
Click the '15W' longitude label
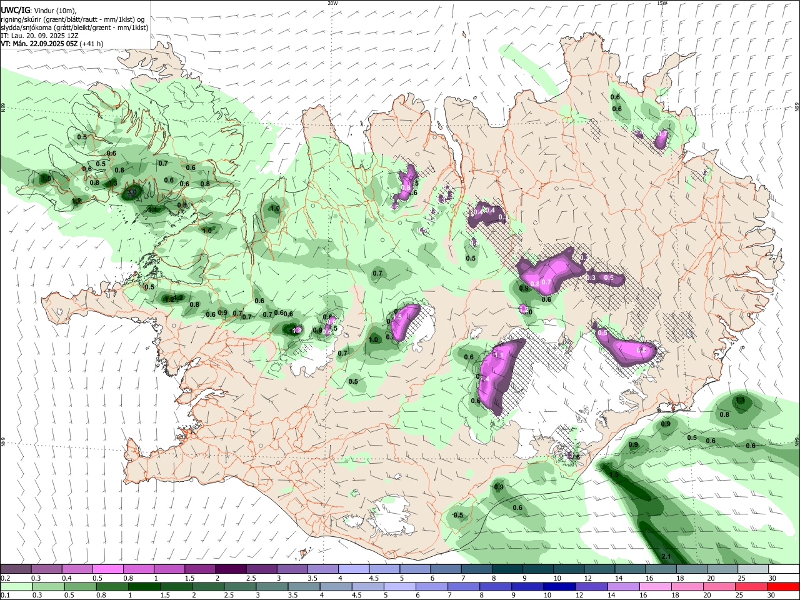[x=662, y=3]
